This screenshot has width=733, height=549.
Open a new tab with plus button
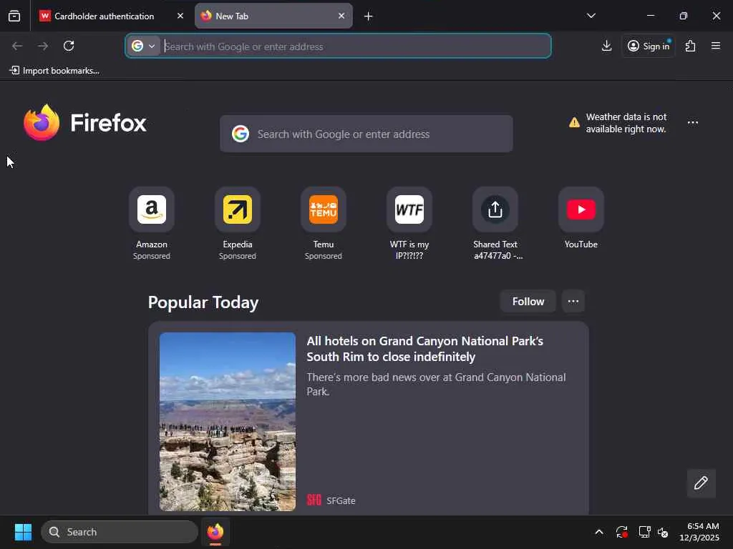pyautogui.click(x=369, y=16)
